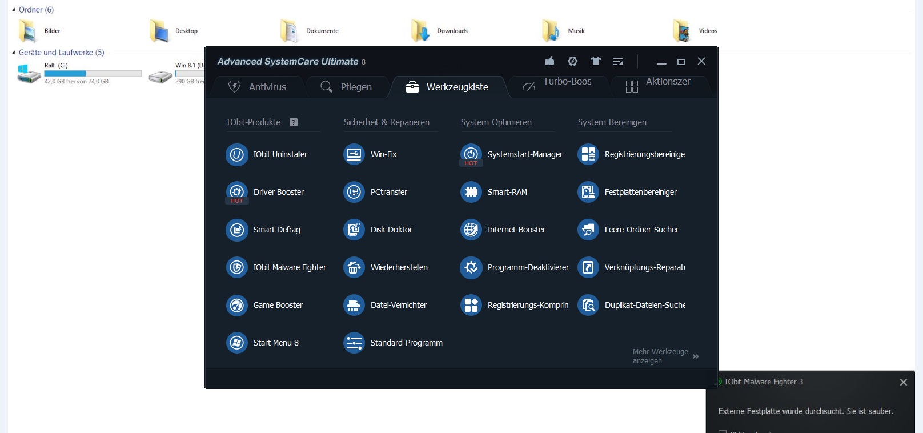Viewport: 923px width, 433px height.
Task: Collapse the Ordner (6) group in Explorer
Action: click(x=14, y=10)
